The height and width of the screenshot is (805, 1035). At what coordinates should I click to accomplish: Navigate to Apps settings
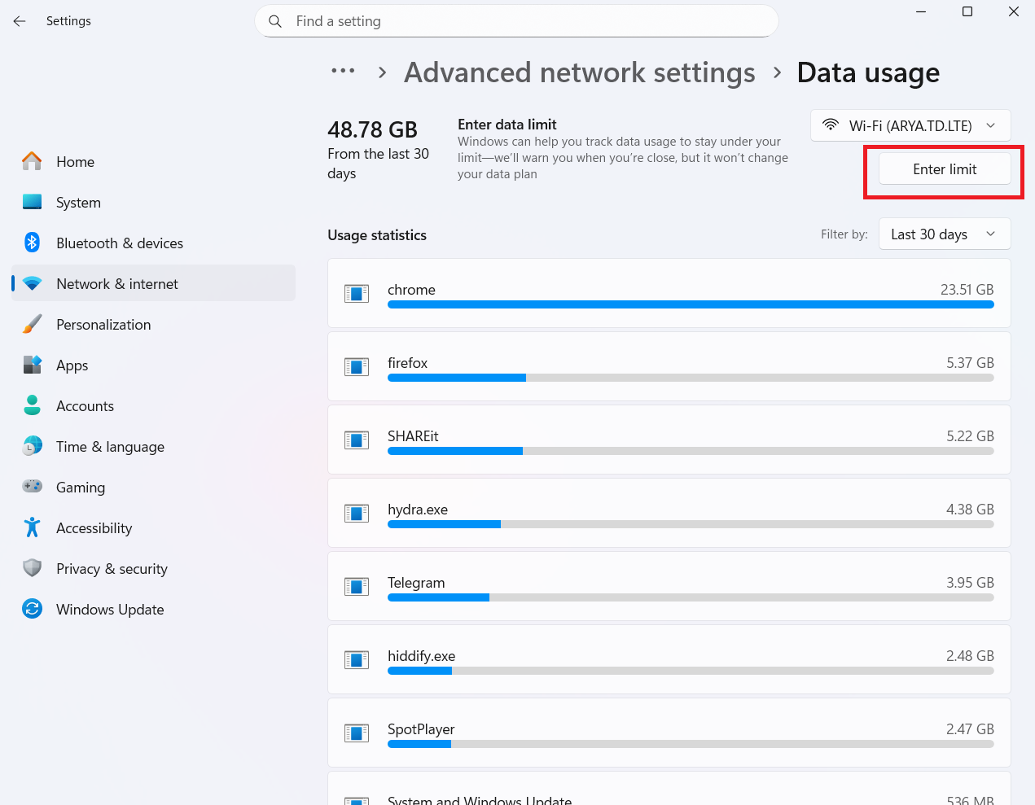[153, 365]
